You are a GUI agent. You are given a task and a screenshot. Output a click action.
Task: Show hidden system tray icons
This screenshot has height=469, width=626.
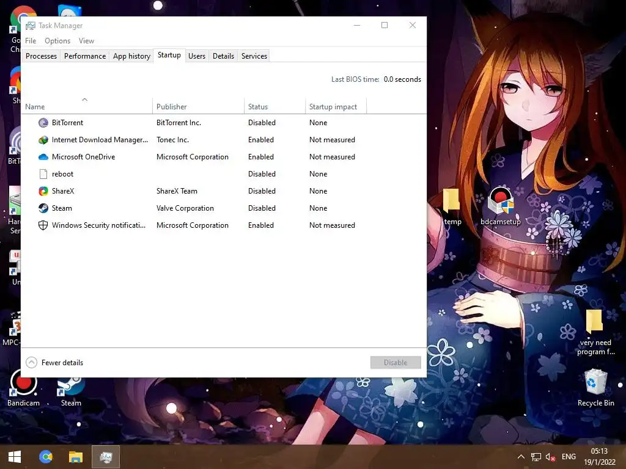coord(521,457)
